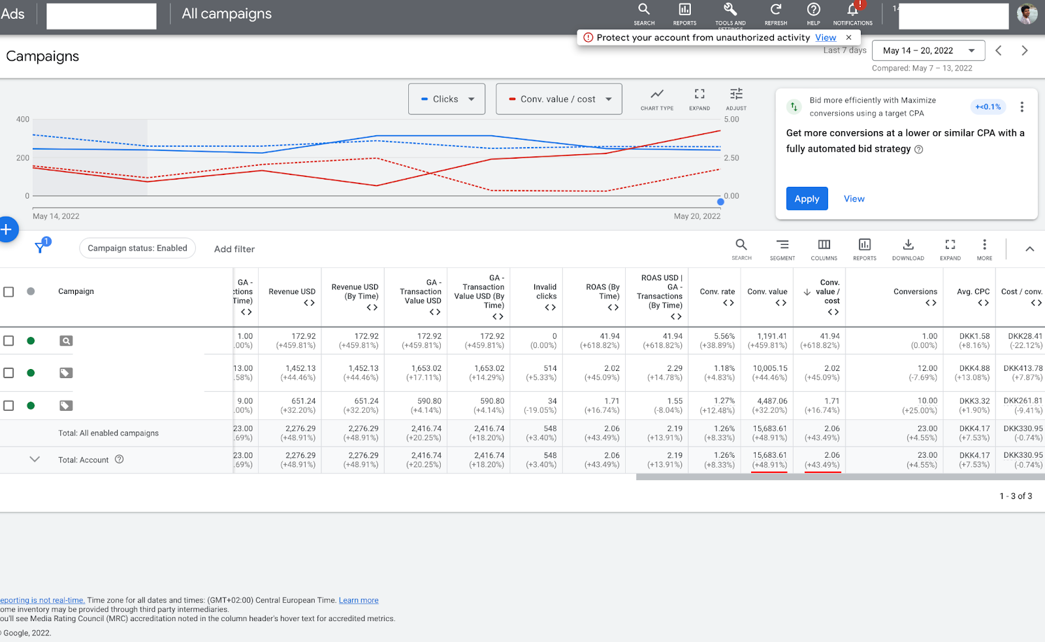This screenshot has width=1045, height=642.
Task: Click the Campaign status: Enabled filter chip
Action: pos(137,248)
